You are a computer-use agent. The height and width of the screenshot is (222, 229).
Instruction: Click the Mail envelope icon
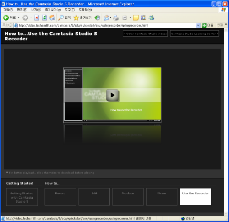(106, 18)
